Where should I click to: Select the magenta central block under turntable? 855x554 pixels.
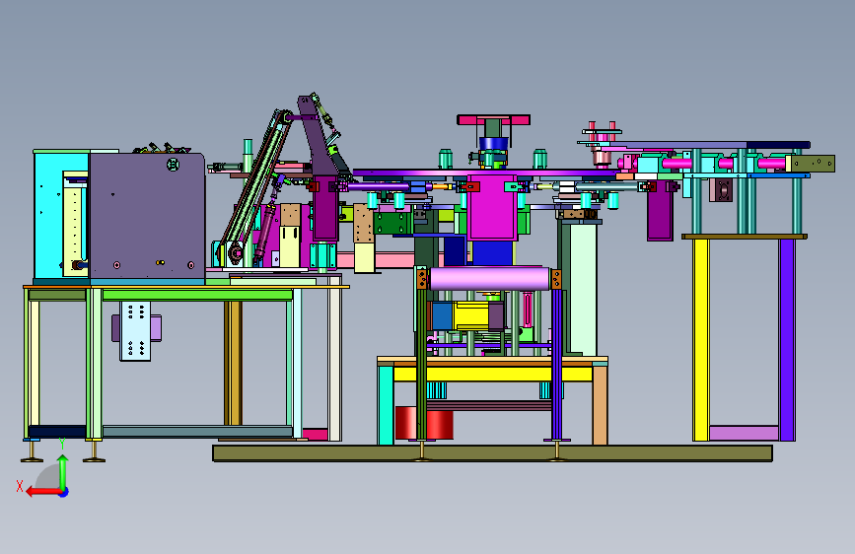[x=492, y=208]
